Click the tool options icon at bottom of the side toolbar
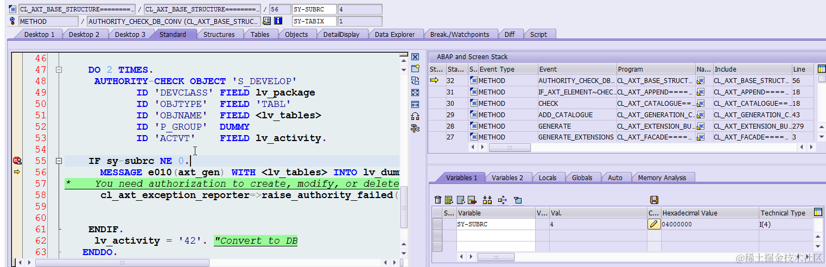826x267 pixels. point(415,128)
